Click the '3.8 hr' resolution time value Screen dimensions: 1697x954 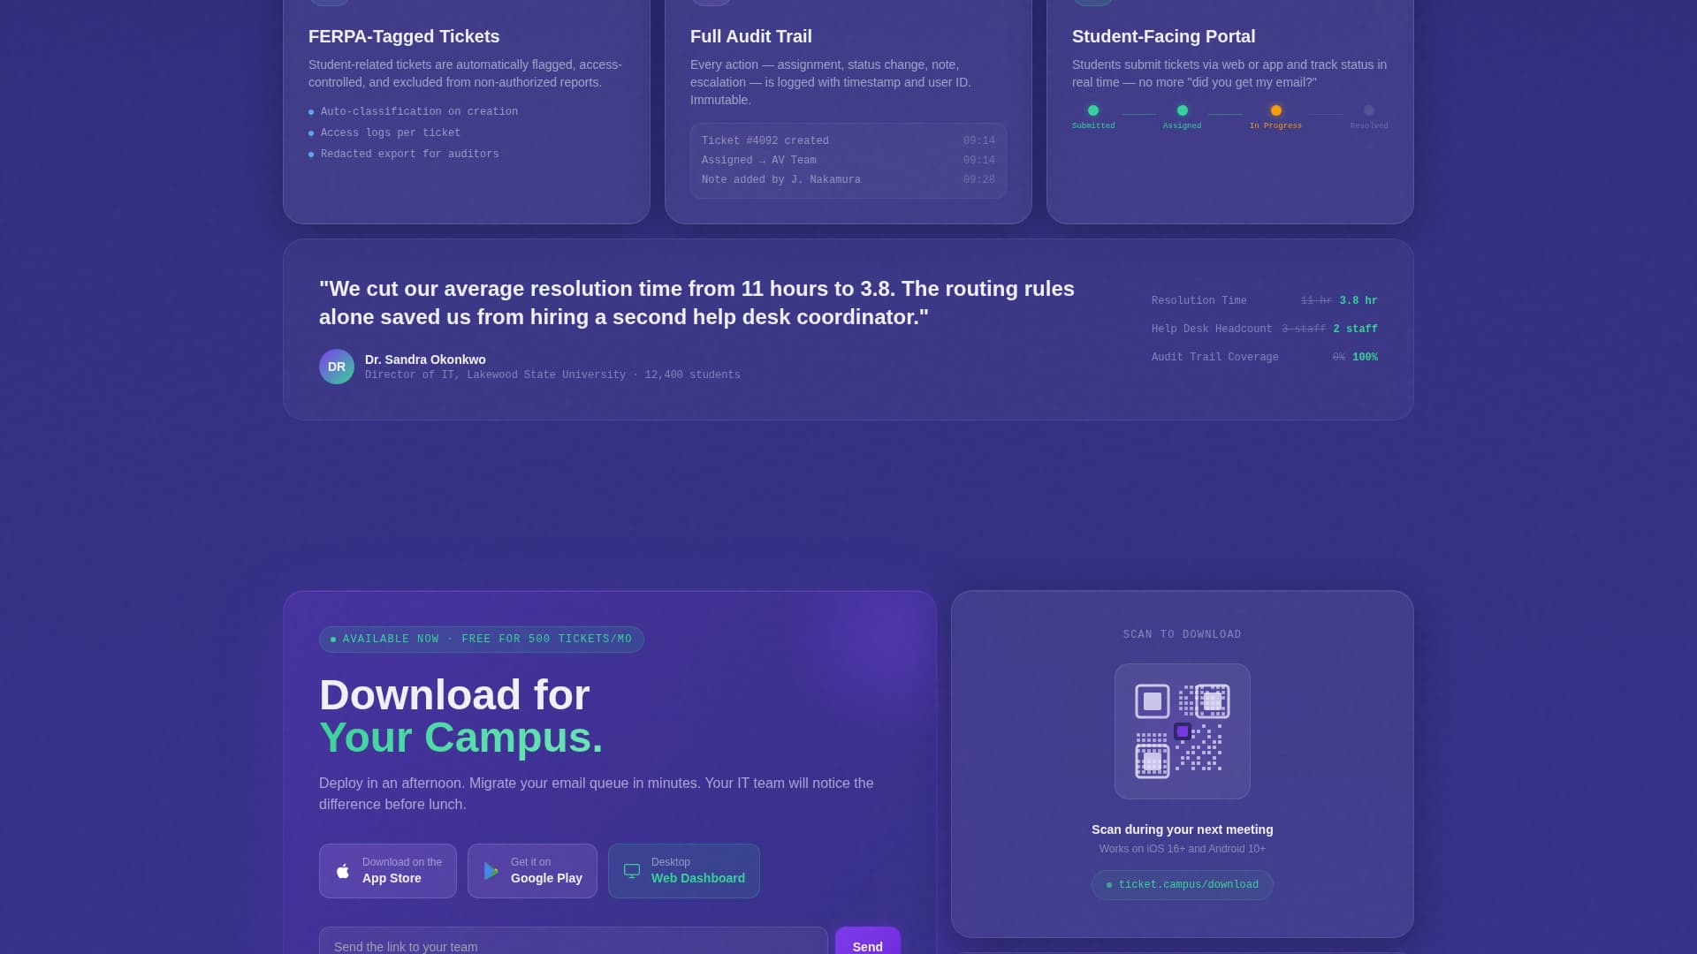pos(1358,300)
